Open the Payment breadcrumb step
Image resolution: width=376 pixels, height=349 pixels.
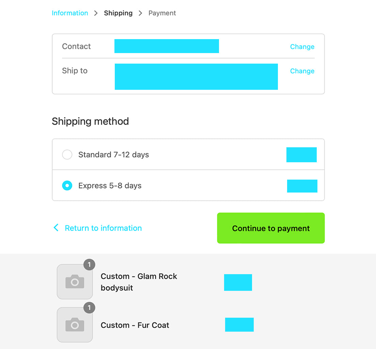162,13
